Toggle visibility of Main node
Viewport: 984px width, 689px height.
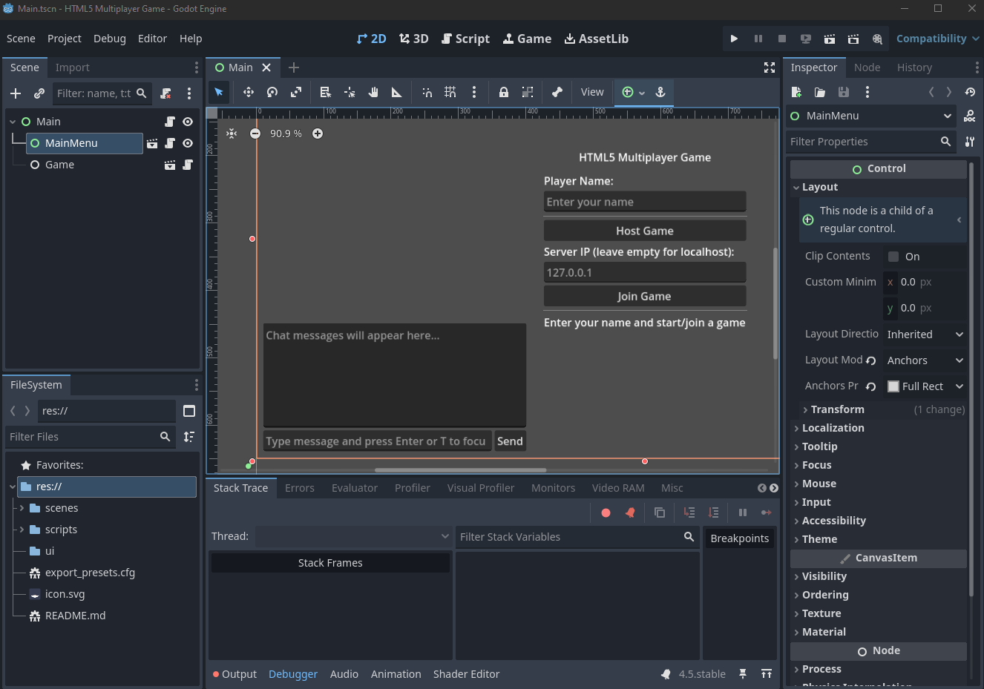coord(188,122)
